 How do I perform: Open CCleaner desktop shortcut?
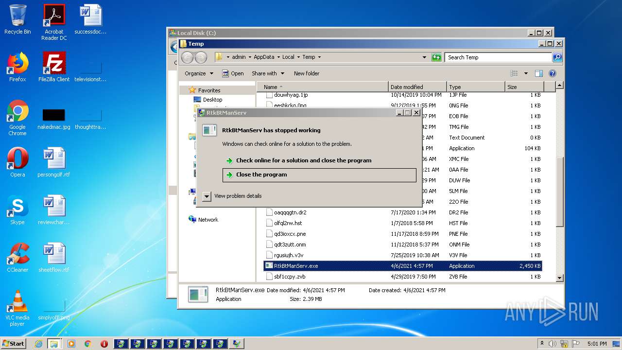pos(17,258)
